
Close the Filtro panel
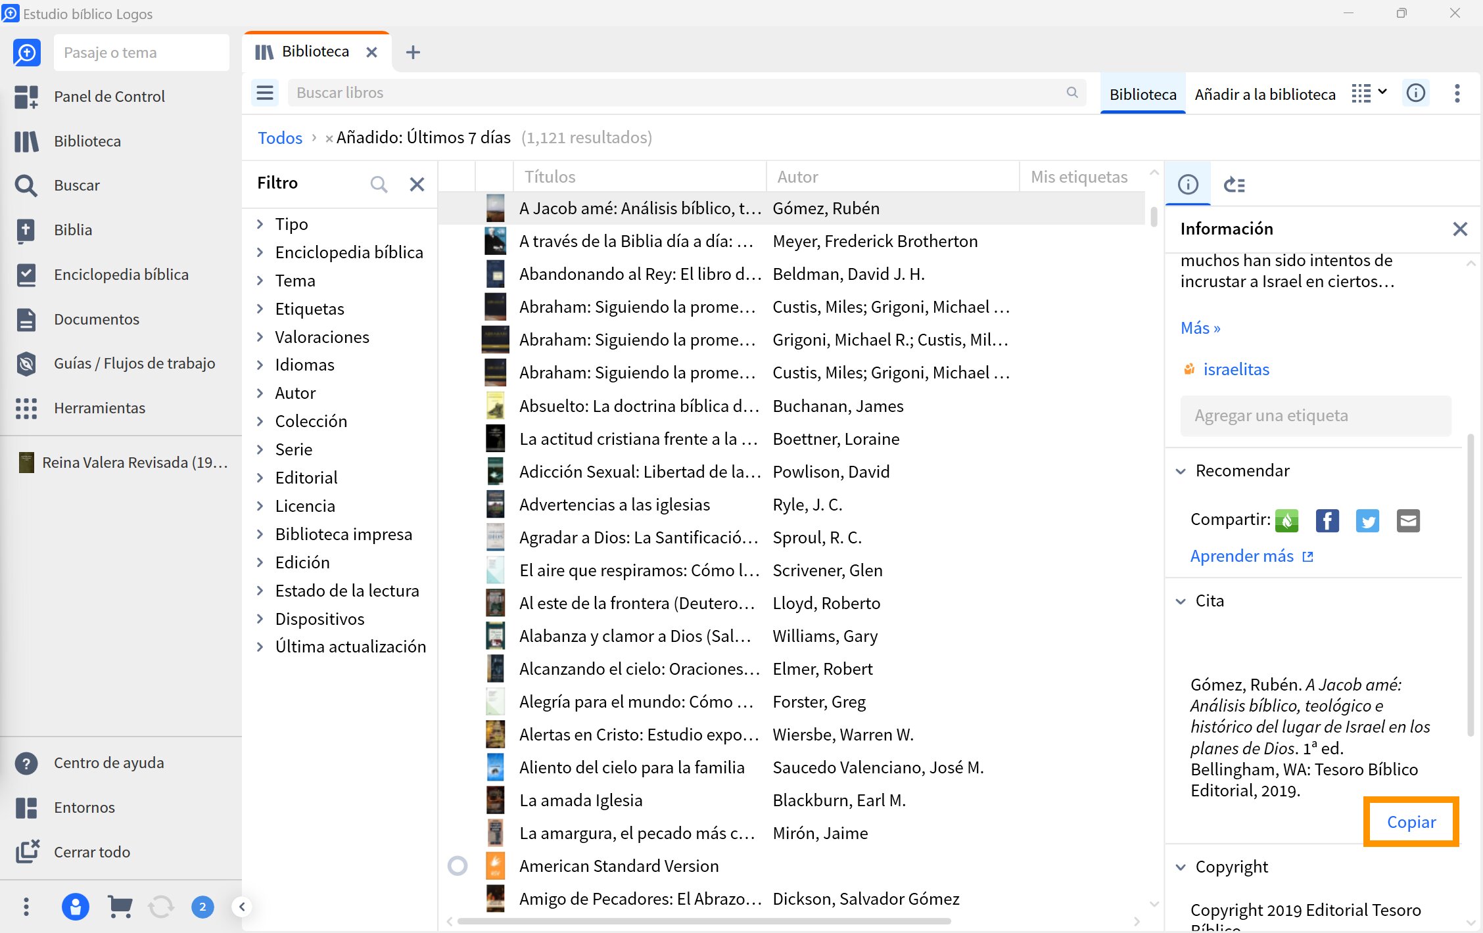[417, 184]
